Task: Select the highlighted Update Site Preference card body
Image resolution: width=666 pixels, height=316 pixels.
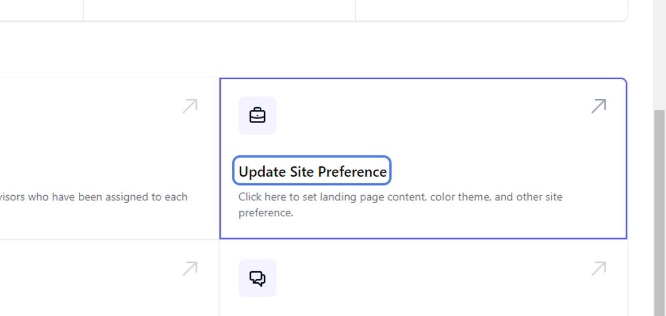Action: coord(423,159)
